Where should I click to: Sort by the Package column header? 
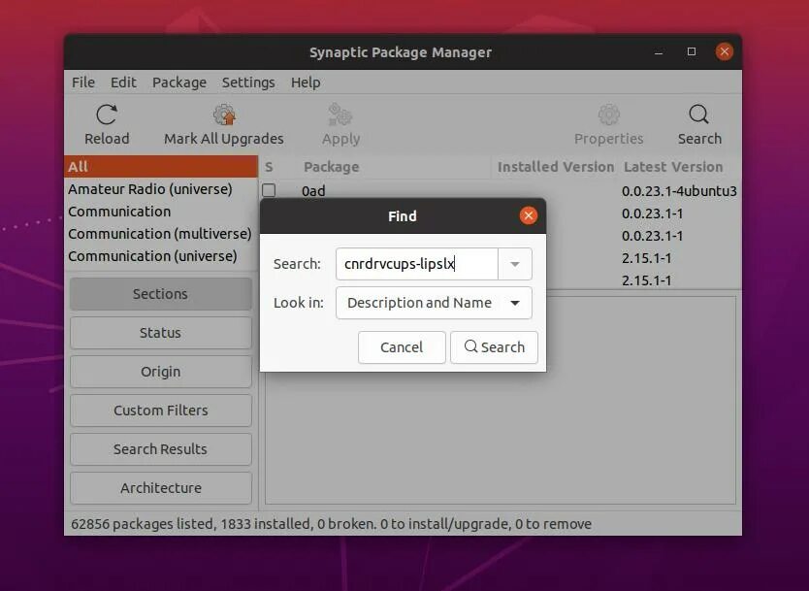(394, 167)
